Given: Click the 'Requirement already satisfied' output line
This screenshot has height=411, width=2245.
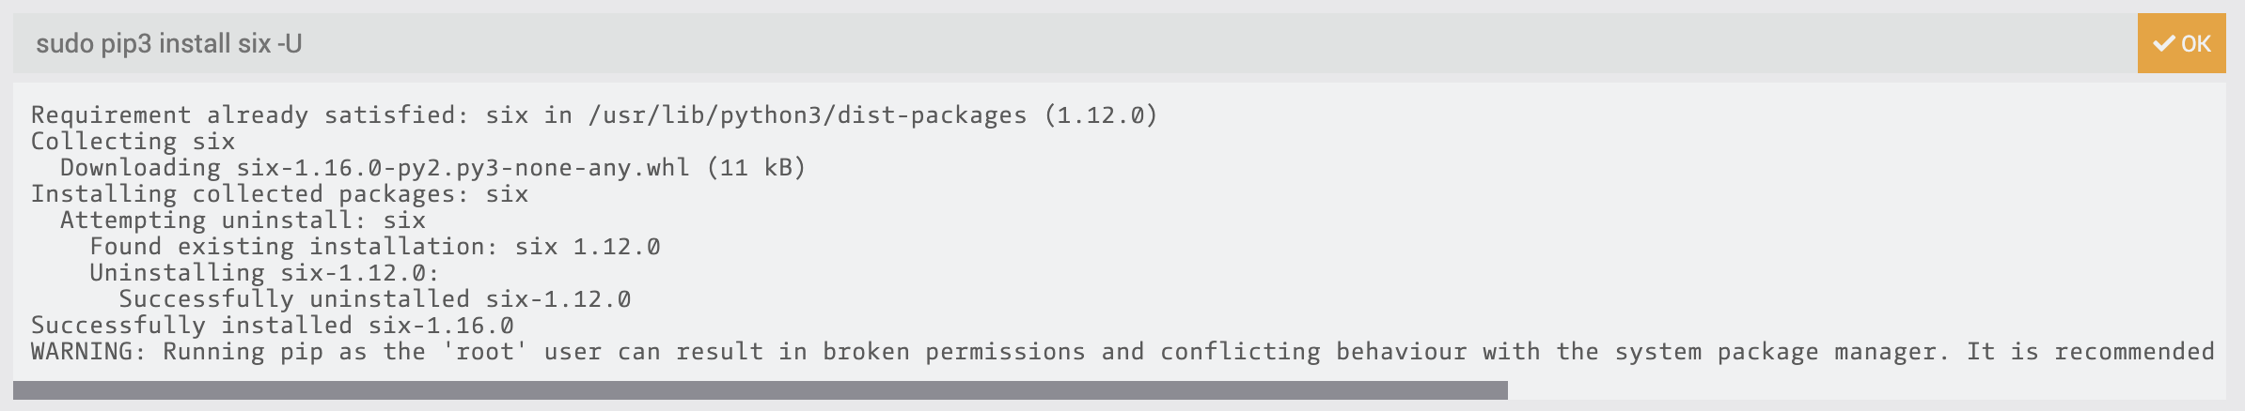Looking at the screenshot, I should click(x=594, y=115).
